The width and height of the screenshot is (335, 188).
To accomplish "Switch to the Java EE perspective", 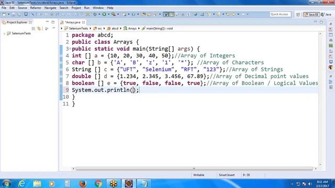I will [x=311, y=15].
